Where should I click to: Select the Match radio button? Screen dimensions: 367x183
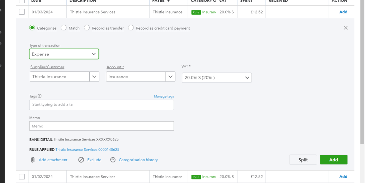coord(63,28)
